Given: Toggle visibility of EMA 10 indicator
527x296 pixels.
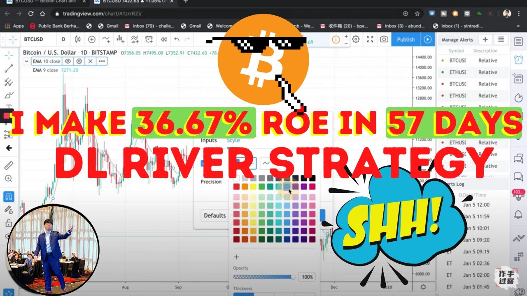Looking at the screenshot, I should (68, 61).
